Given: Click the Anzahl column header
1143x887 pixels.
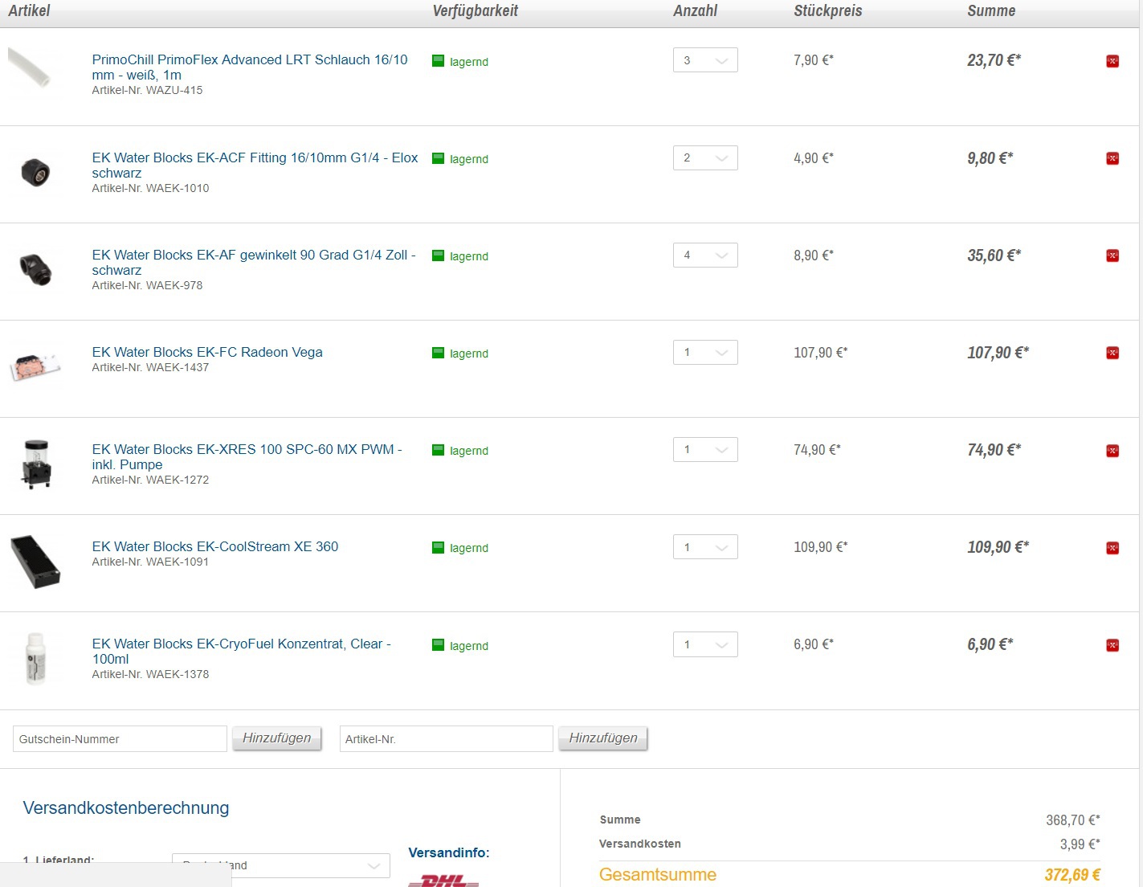Looking at the screenshot, I should pos(696,10).
